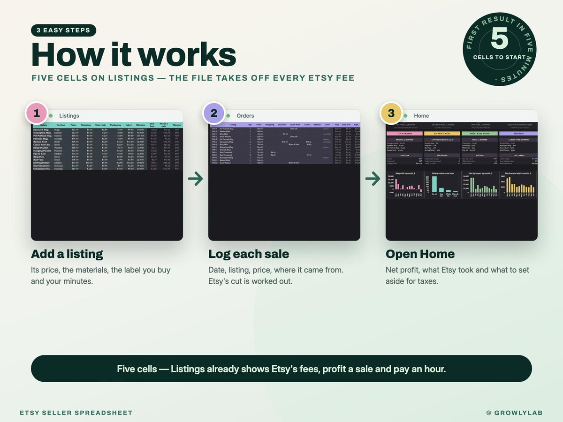Click the 'Add a listing' heading
Image resolution: width=563 pixels, height=422 pixels.
click(67, 254)
